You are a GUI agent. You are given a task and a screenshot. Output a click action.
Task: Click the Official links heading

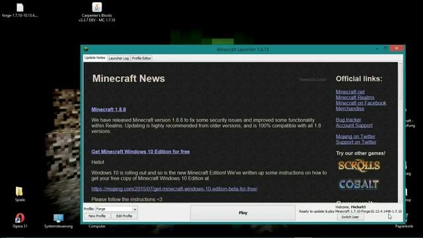[359, 79]
